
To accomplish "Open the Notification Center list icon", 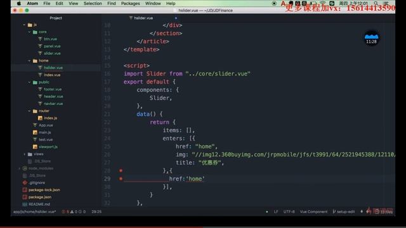I will 386,3.
